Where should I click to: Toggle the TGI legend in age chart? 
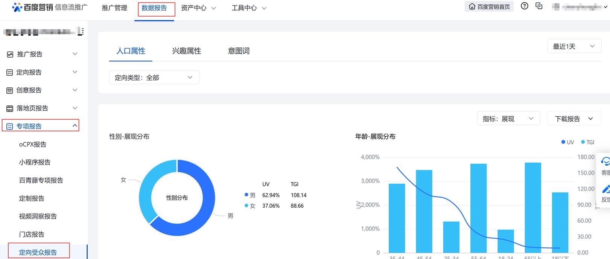click(x=587, y=142)
